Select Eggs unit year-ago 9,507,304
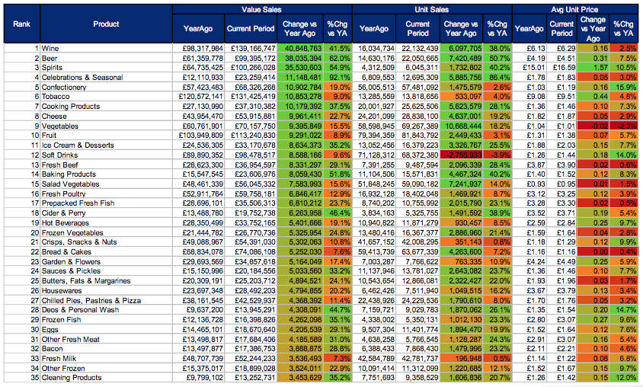This screenshot has width=643, height=387. 374,330
